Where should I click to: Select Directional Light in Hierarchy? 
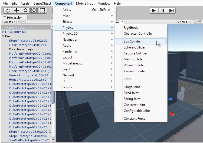[x=21, y=49]
